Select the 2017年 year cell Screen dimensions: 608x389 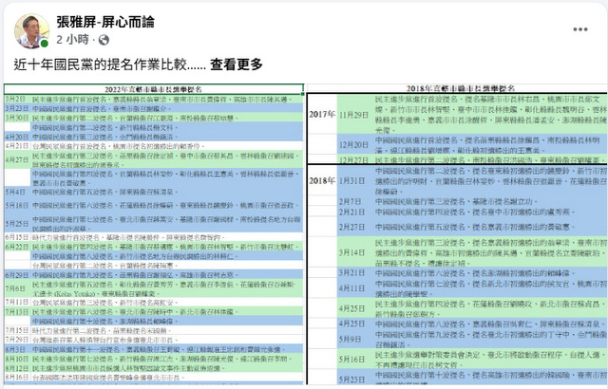[322, 114]
